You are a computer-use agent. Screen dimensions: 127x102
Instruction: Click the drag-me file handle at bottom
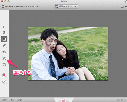point(63,100)
